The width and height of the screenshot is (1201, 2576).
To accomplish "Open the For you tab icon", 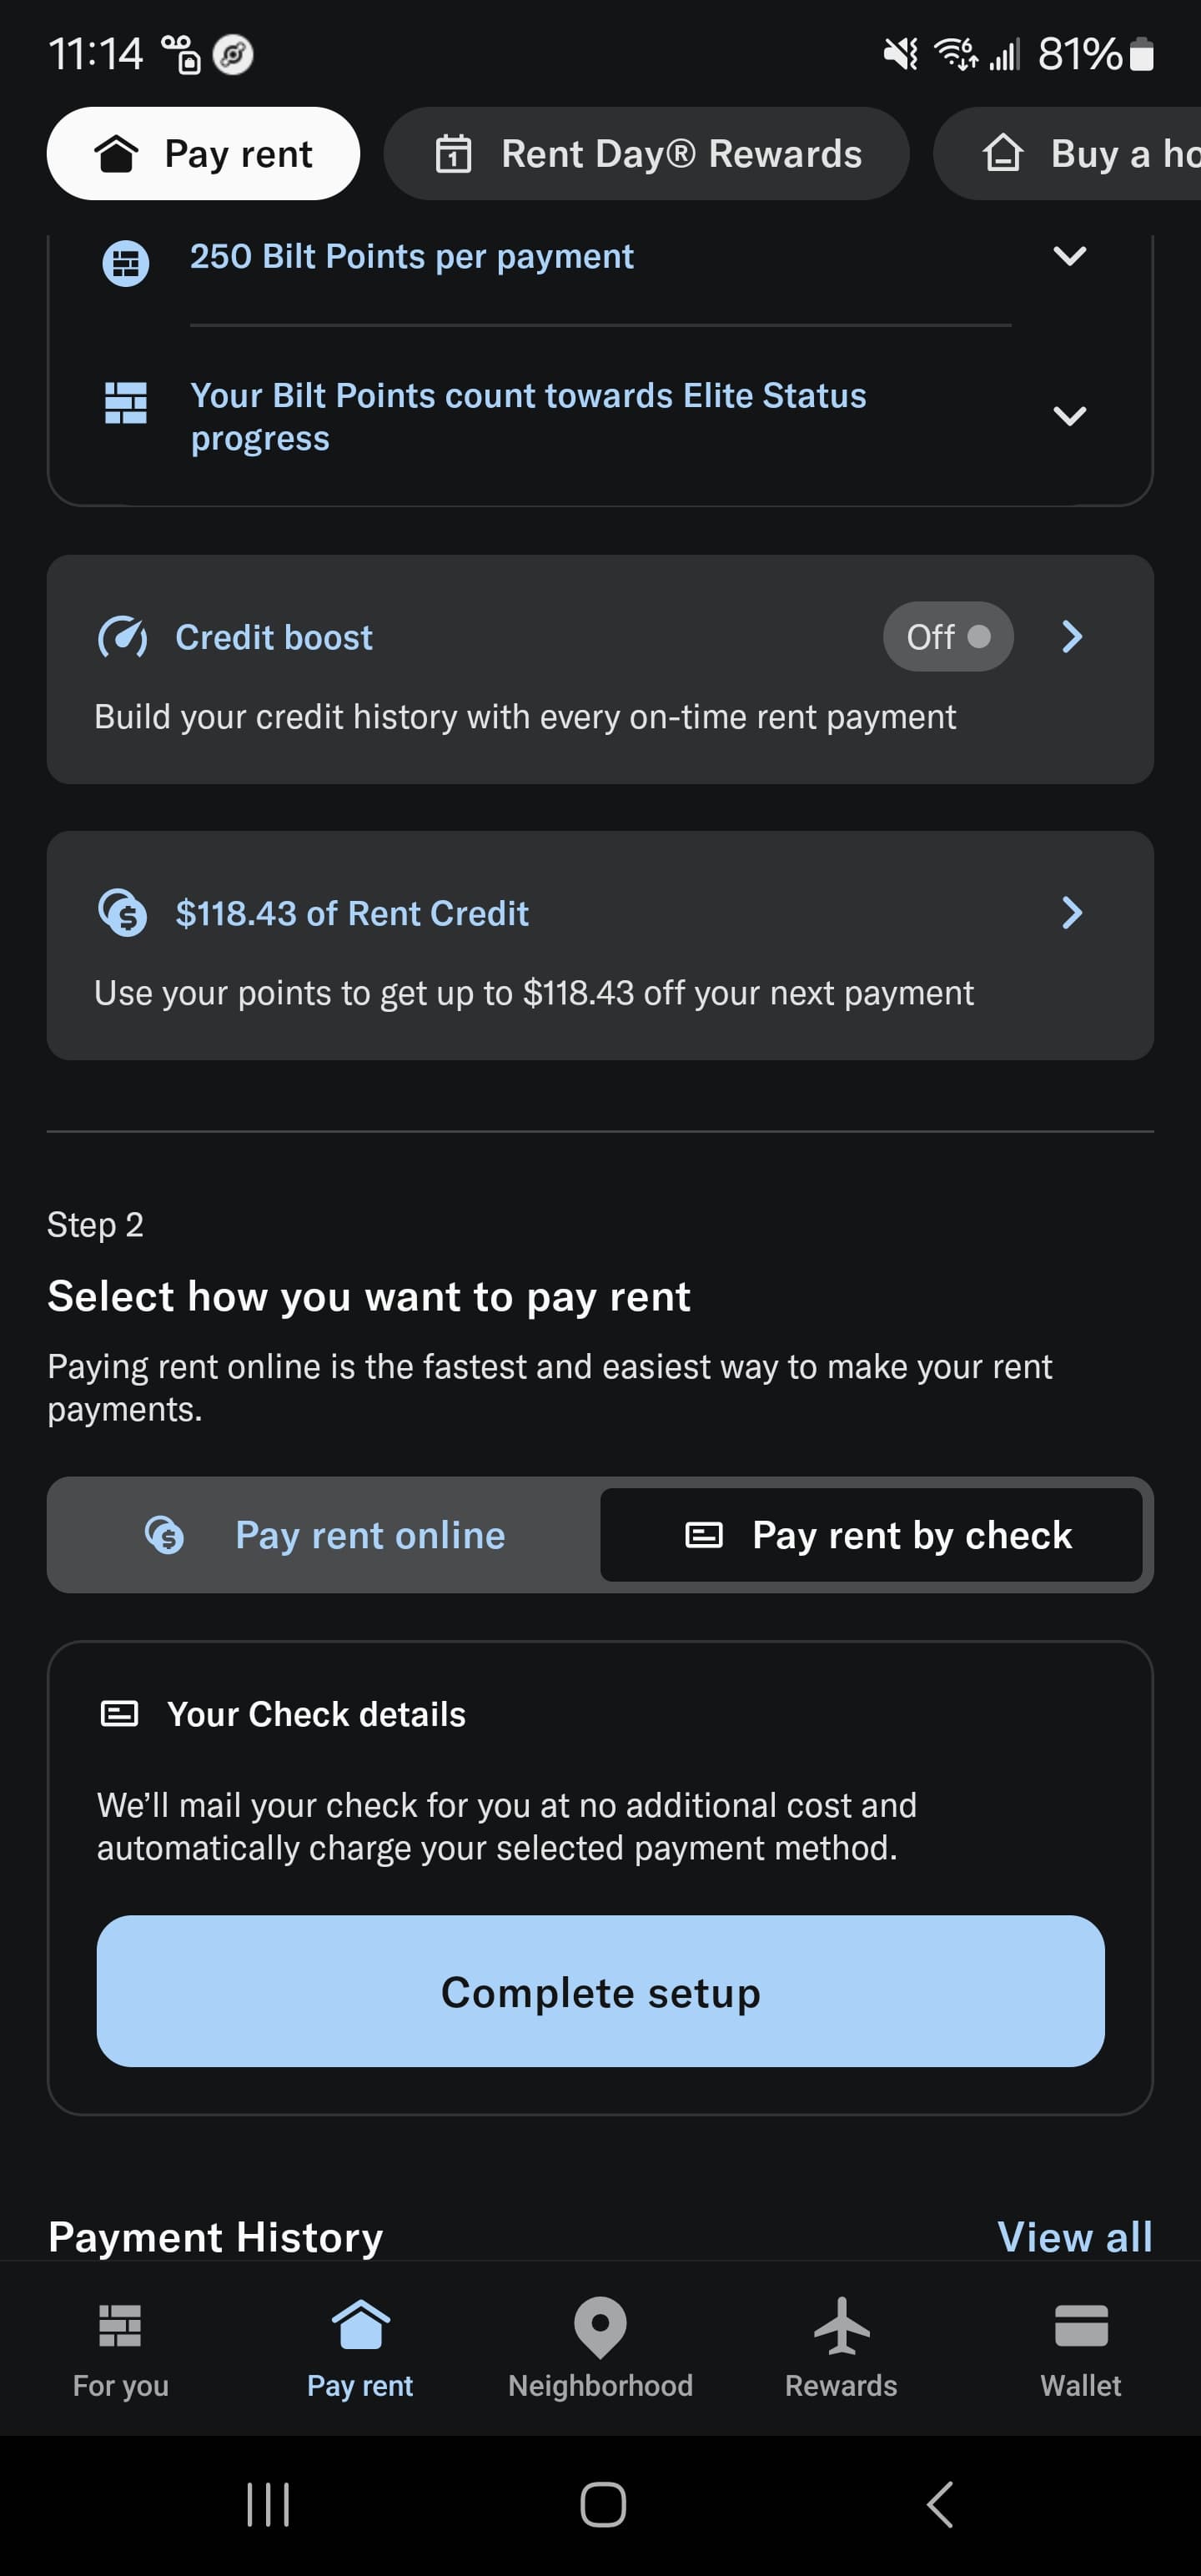I will click(x=120, y=2325).
